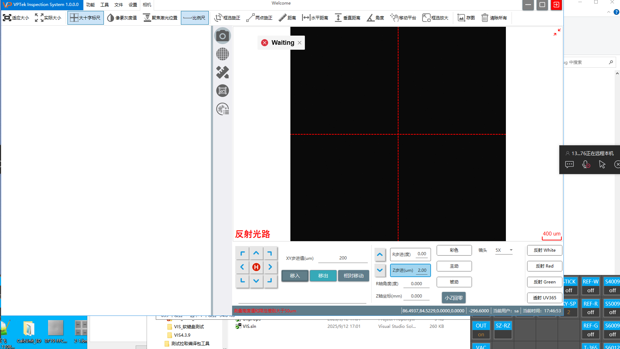Click the Z-axis down chevron button
The height and width of the screenshot is (349, 620).
pos(380,270)
